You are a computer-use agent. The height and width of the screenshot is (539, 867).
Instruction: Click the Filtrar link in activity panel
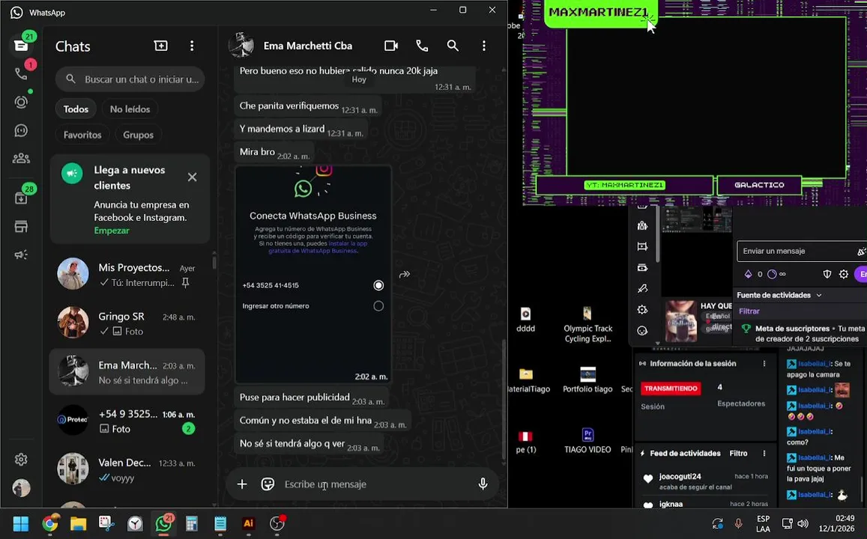(x=749, y=311)
